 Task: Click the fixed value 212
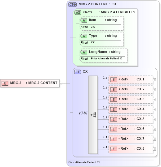pyautogui.click(x=93, y=27)
